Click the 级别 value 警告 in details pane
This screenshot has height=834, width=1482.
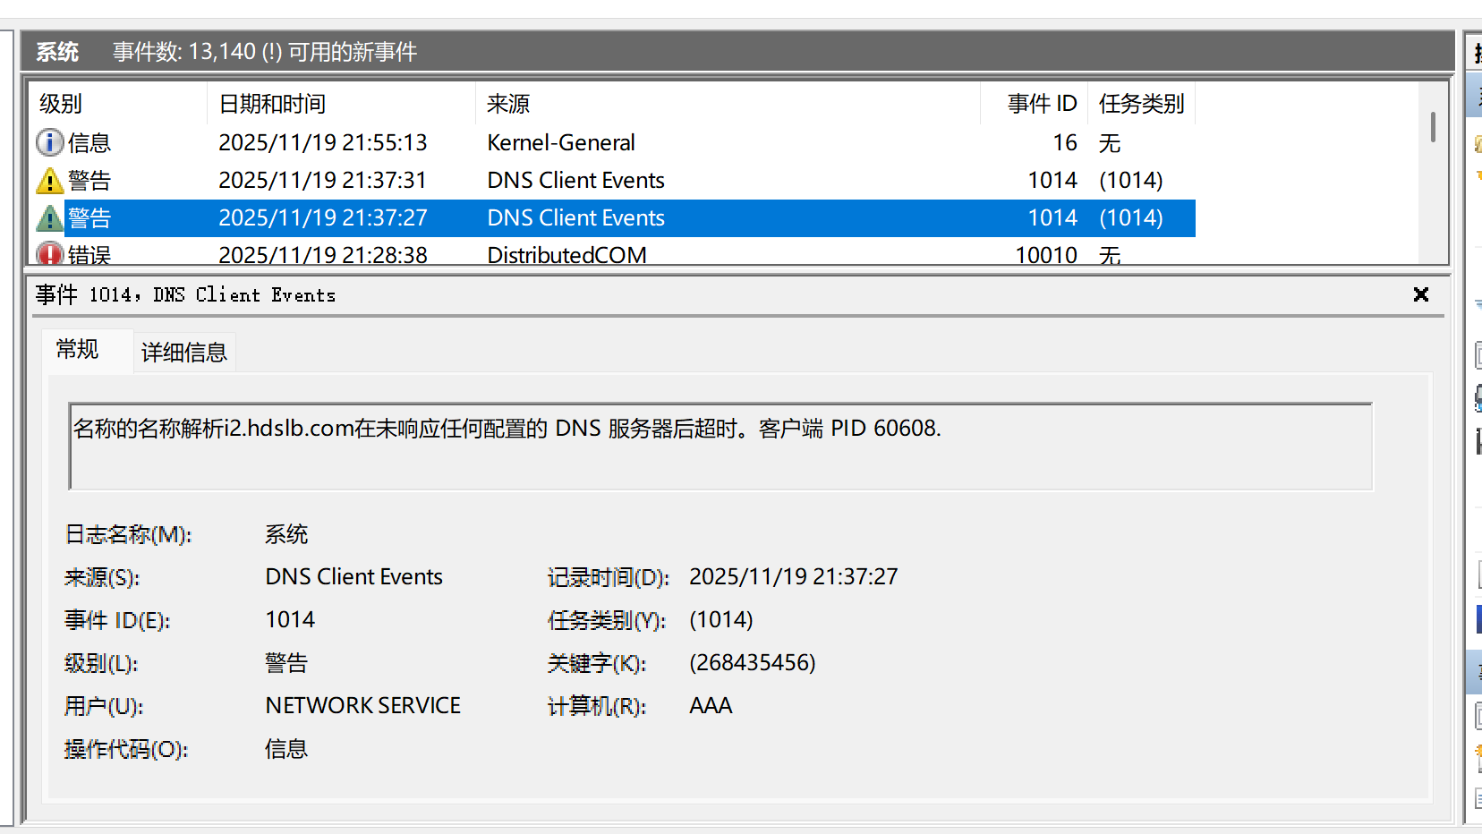pos(286,663)
